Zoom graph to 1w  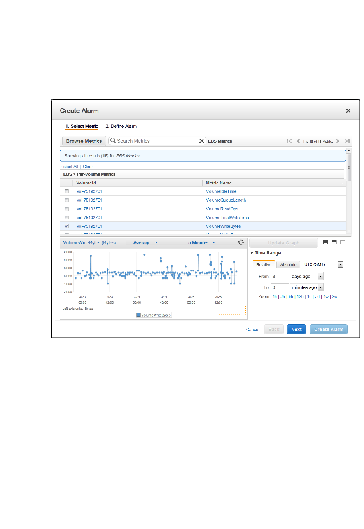tap(326, 296)
